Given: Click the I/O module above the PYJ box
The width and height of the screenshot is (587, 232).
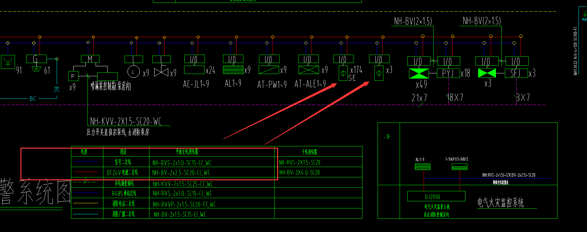Looking at the screenshot, I should tap(449, 61).
